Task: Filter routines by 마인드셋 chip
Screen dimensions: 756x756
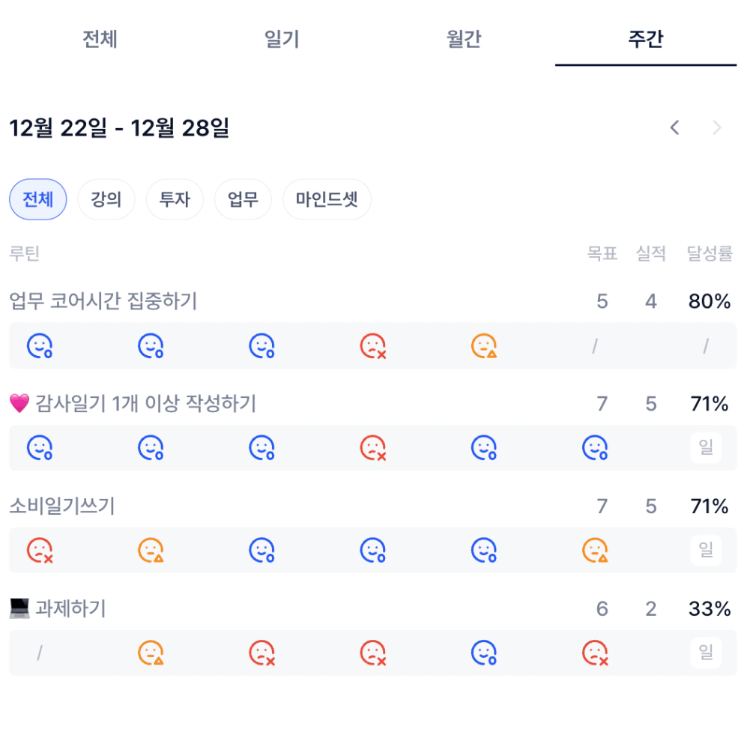Action: (x=327, y=200)
